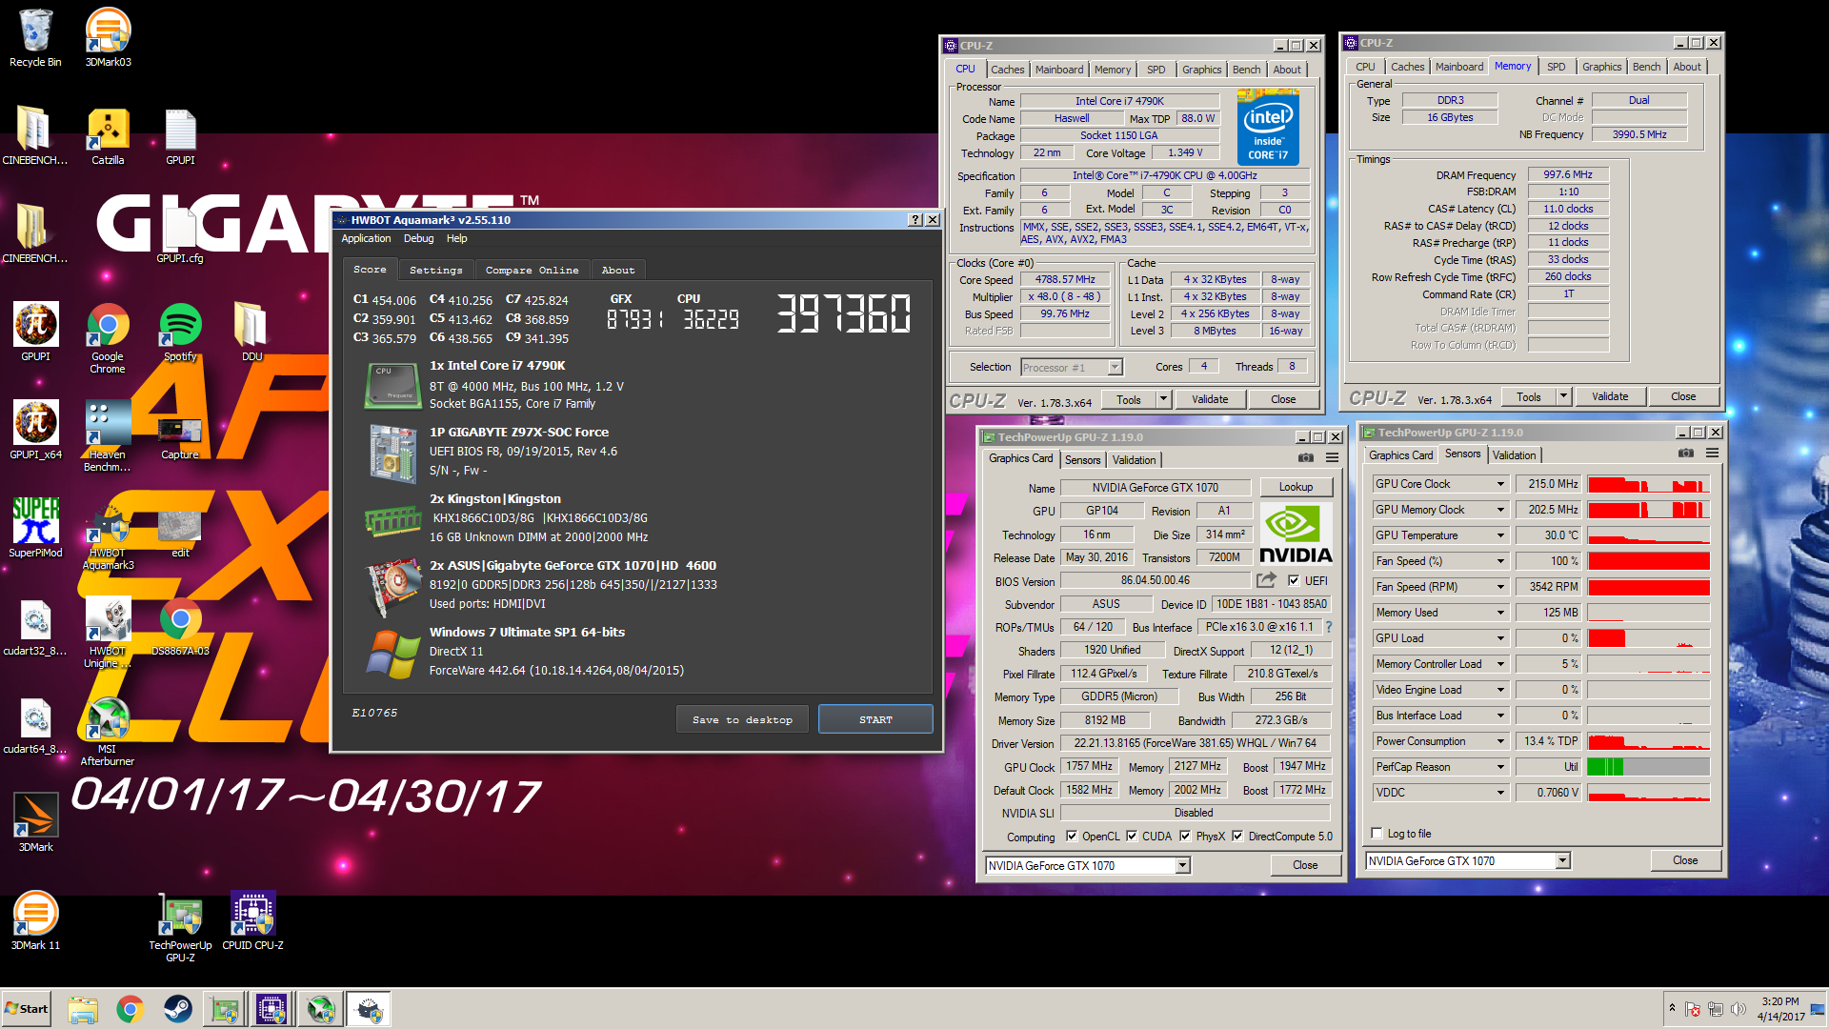Open Steam from the taskbar
The image size is (1829, 1029).
coord(178,1009)
